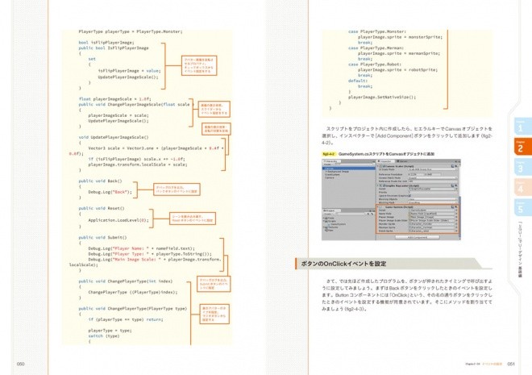This screenshot has width=532, height=375.
Task: Open Canvas Scaler help book icon
Action: coord(453,166)
